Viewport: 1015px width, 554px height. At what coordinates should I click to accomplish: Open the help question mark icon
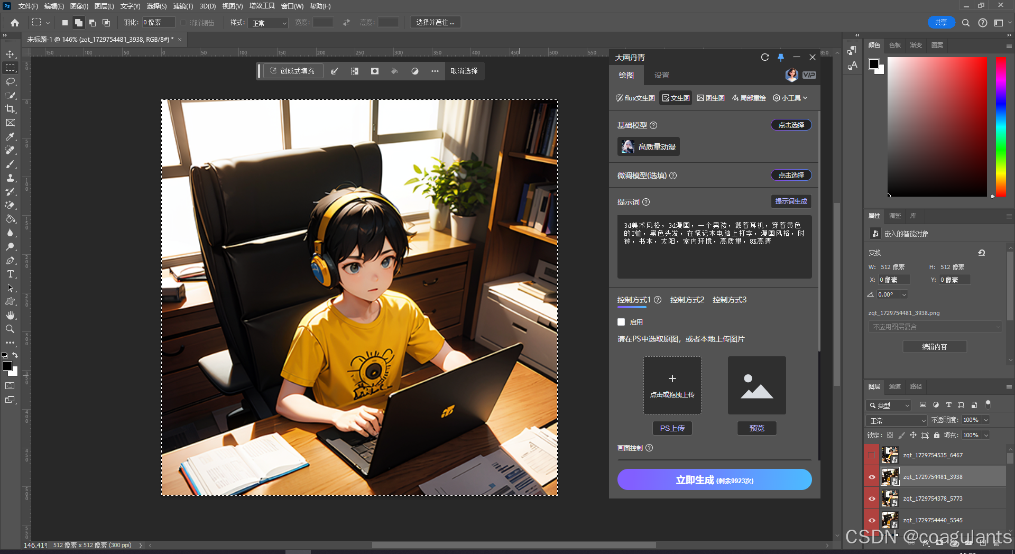(982, 23)
